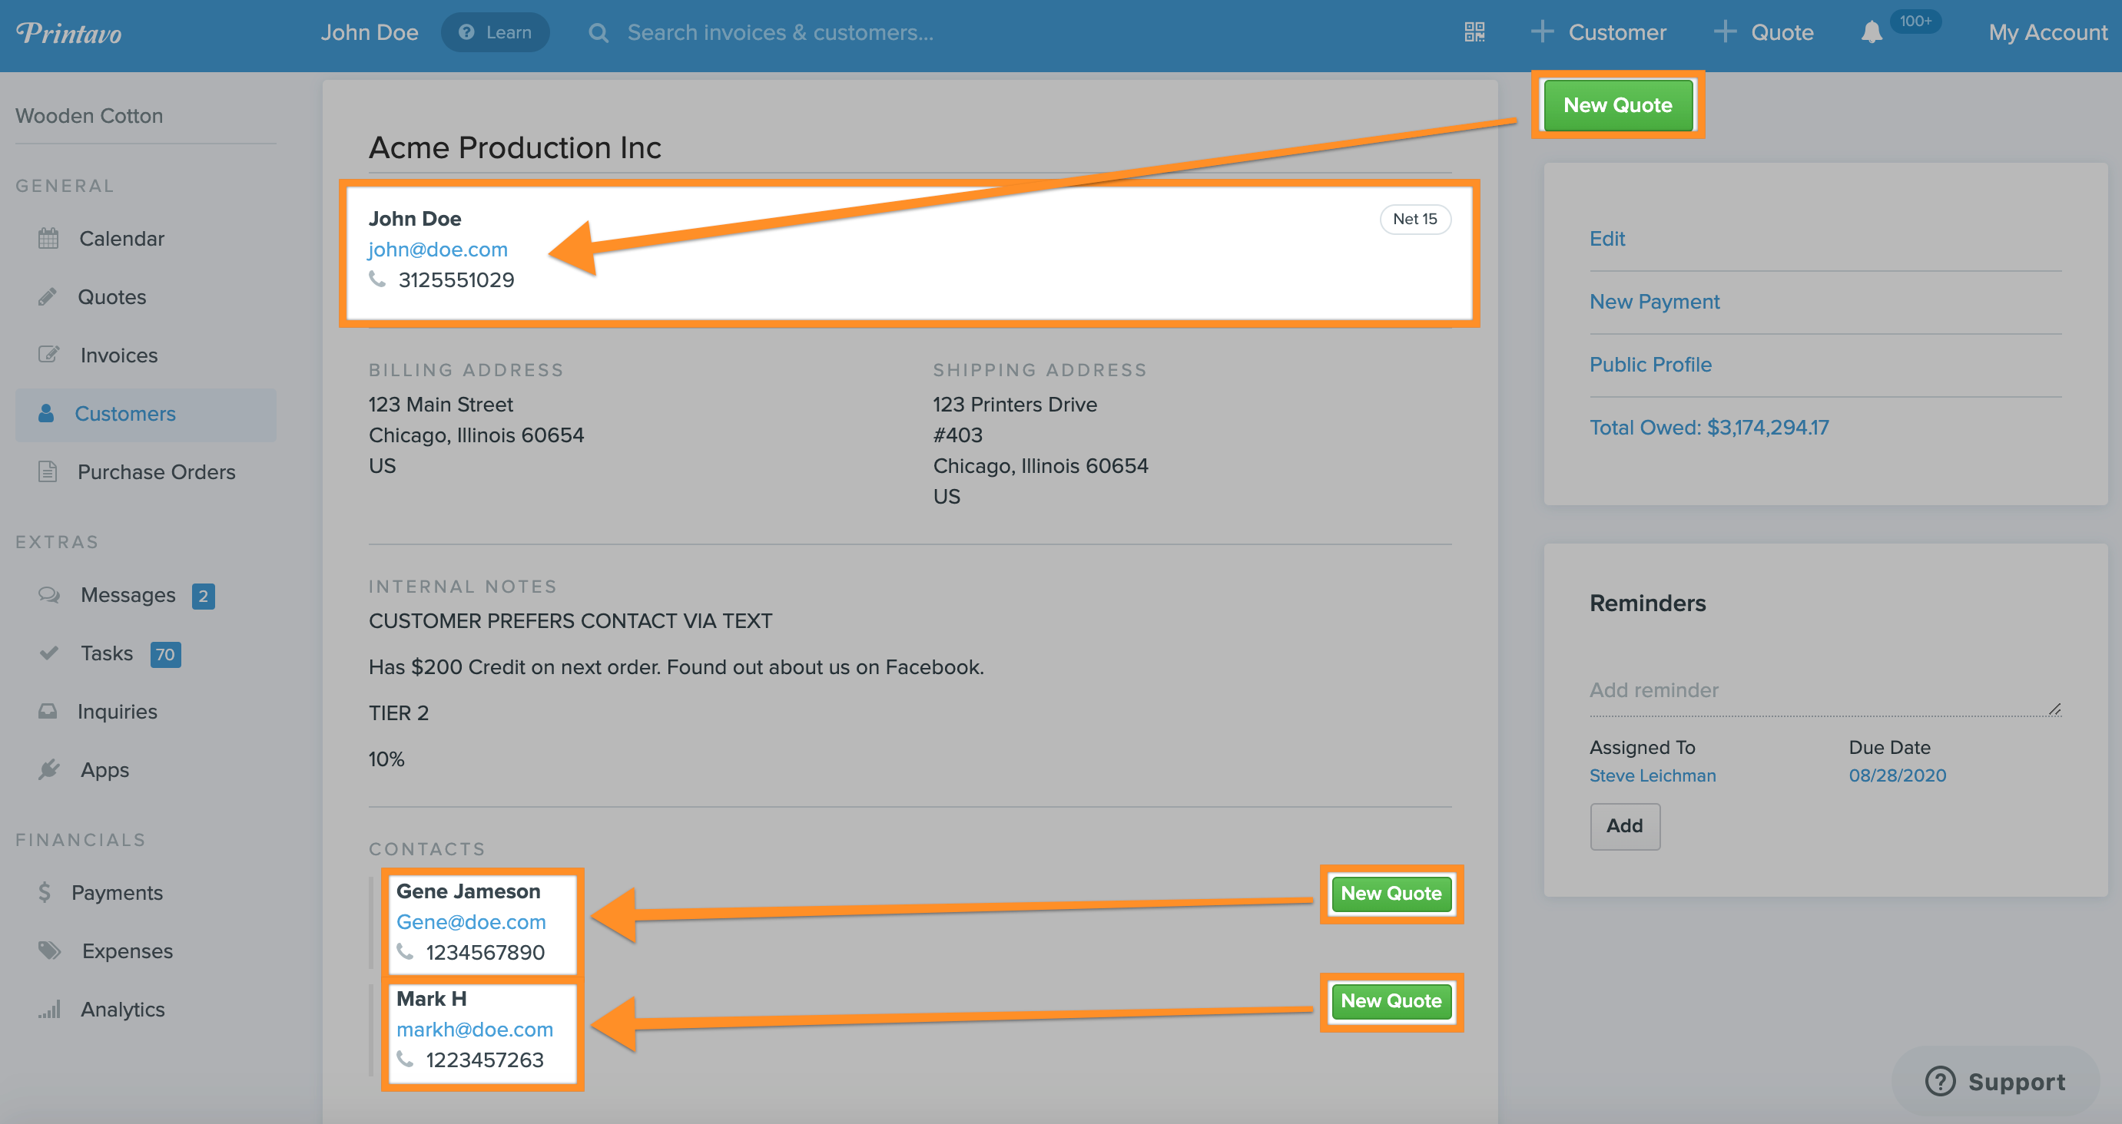Click the Inquiries inbox icon
2122x1124 pixels.
(48, 712)
